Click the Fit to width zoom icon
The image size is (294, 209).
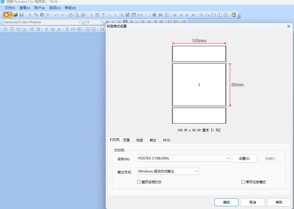click(x=213, y=15)
